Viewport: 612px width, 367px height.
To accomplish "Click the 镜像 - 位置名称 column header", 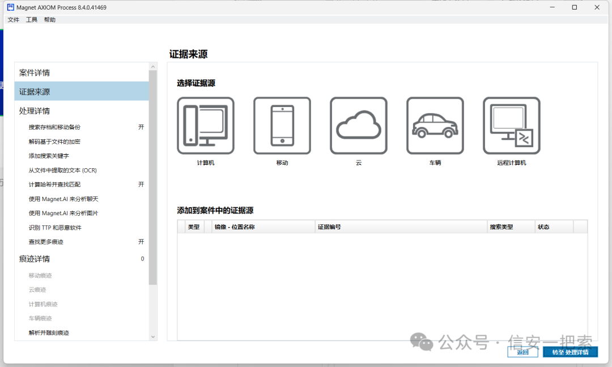I will coord(263,227).
